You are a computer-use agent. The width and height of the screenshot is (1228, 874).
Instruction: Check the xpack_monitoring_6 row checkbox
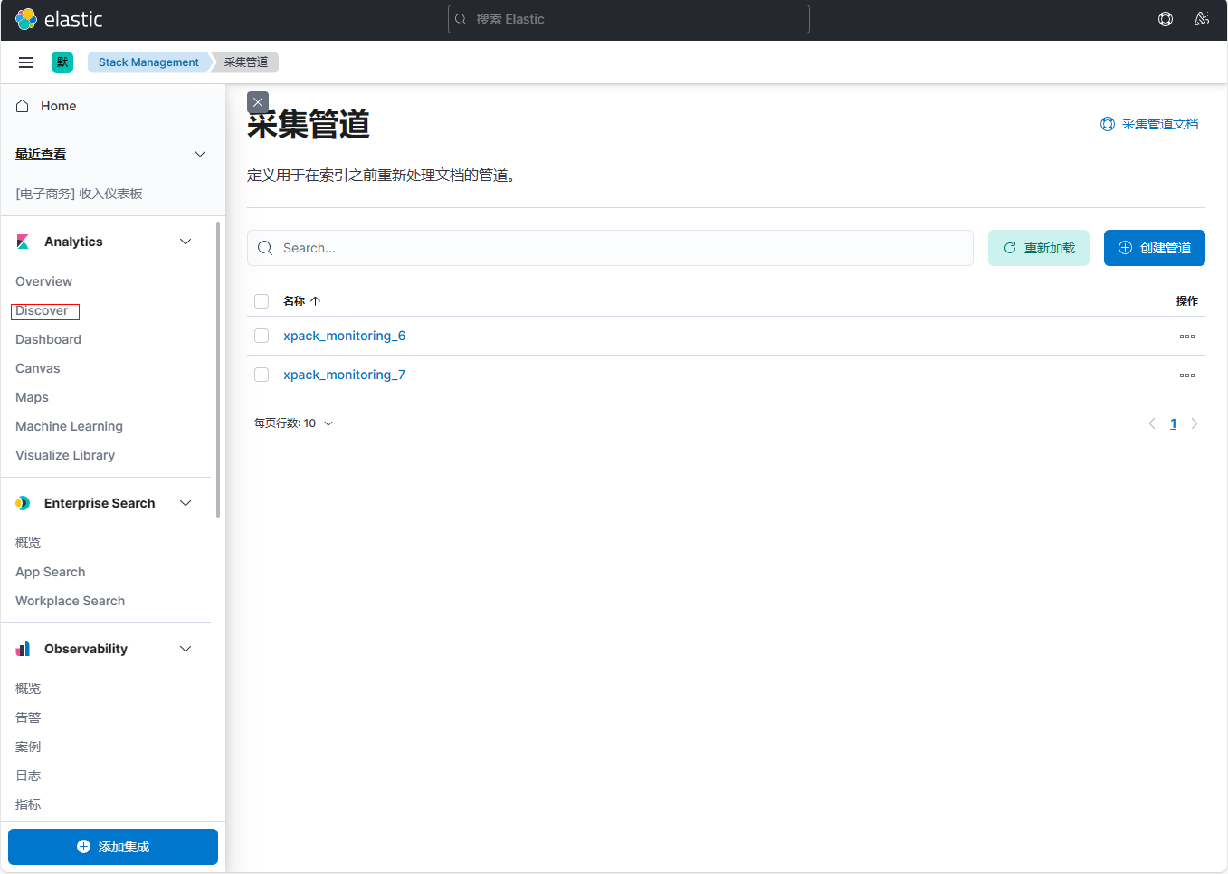(x=262, y=336)
